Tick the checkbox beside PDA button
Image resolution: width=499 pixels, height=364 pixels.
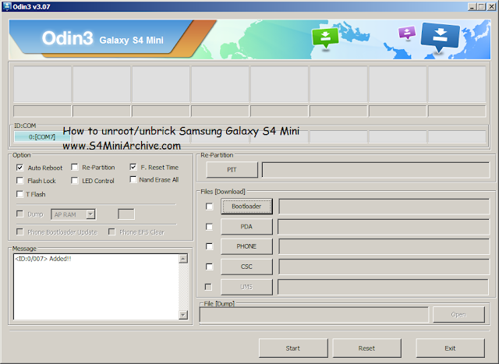(x=209, y=227)
